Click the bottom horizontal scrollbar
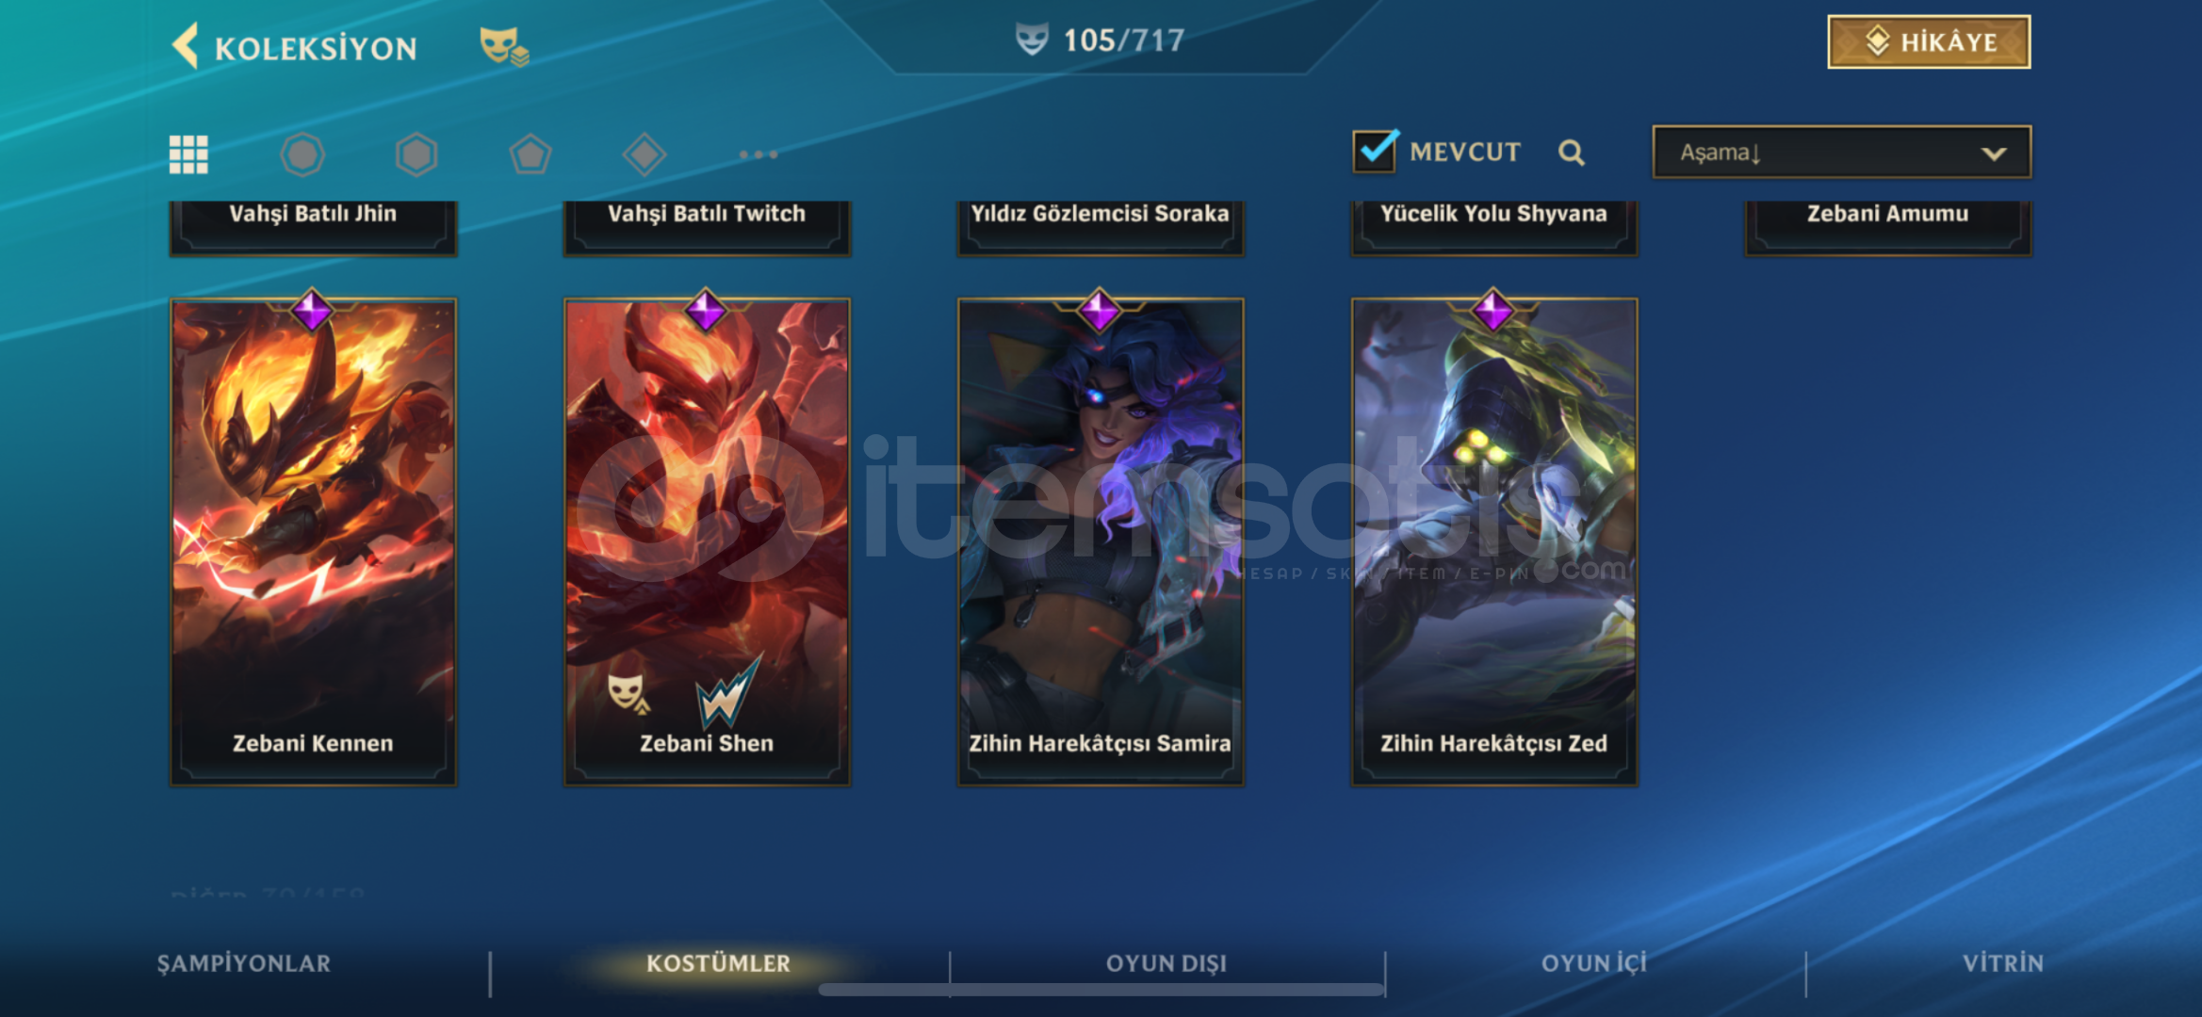 click(1101, 989)
